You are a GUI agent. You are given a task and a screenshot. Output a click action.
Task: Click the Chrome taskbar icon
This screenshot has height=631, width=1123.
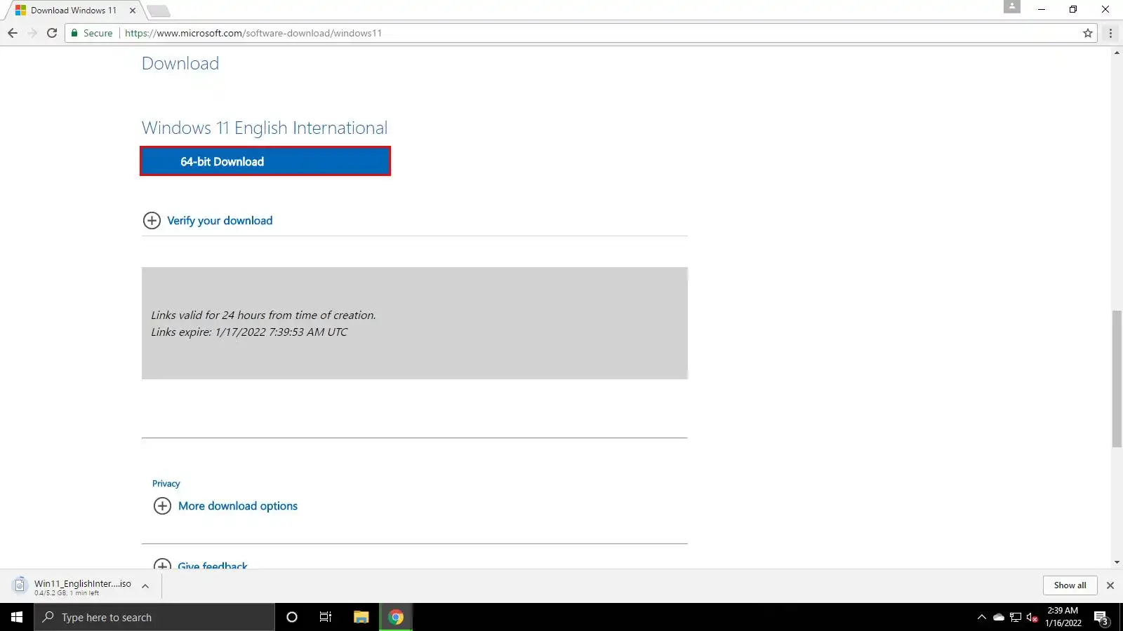click(x=396, y=617)
